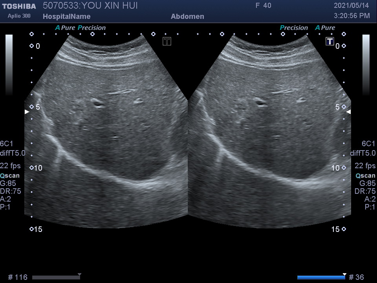Click the date '2021/05/14'
The image size is (377, 283).
351,6
